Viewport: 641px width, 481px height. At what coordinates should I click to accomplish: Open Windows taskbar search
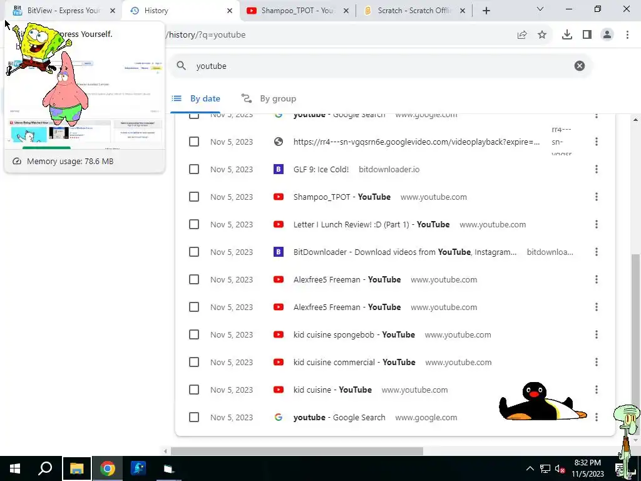(x=45, y=468)
